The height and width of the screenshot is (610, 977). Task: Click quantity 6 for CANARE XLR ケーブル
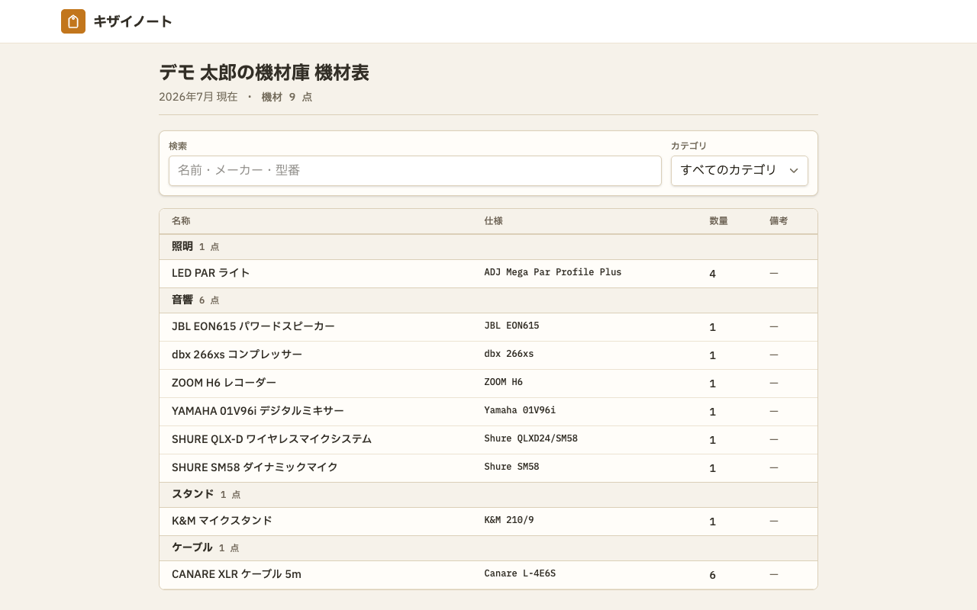[x=712, y=575]
